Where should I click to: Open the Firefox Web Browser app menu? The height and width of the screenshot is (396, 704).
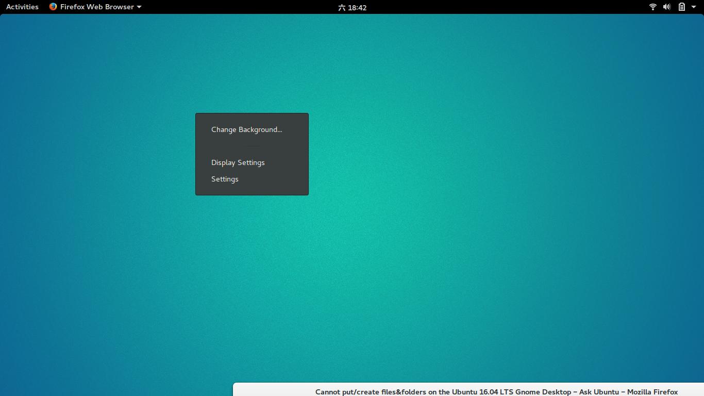coord(97,7)
